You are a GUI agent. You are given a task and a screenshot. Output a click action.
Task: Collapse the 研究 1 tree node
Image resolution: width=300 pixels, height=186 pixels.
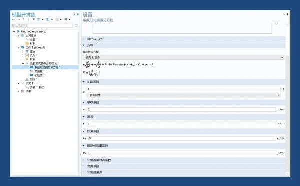coord(19,83)
